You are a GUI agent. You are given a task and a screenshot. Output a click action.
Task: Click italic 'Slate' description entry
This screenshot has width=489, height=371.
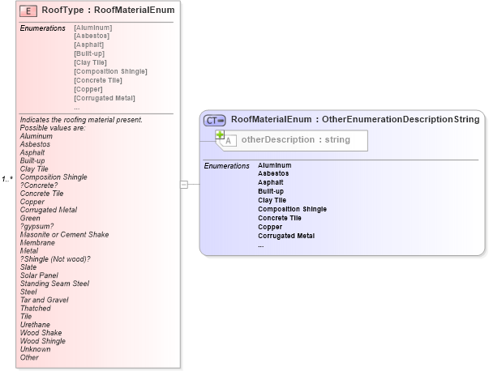click(x=28, y=267)
